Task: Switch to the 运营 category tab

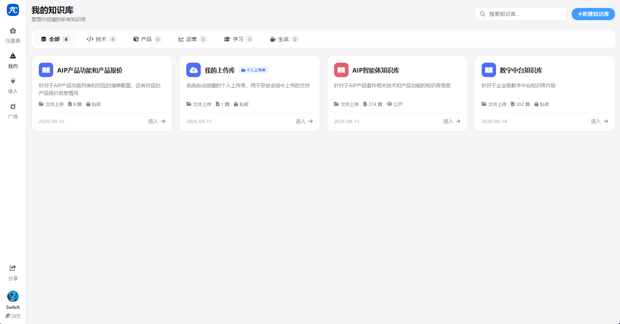Action: (193, 39)
